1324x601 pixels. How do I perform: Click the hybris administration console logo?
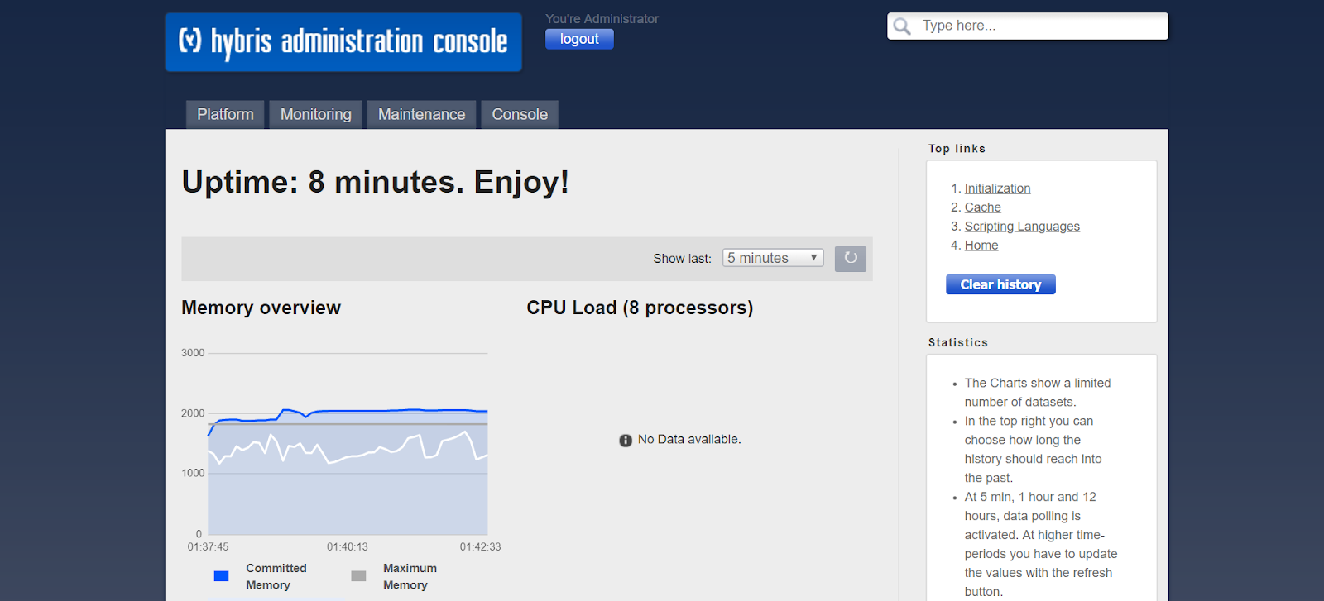coord(343,42)
